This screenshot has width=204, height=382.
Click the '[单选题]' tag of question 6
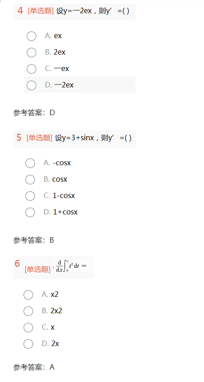(38, 269)
